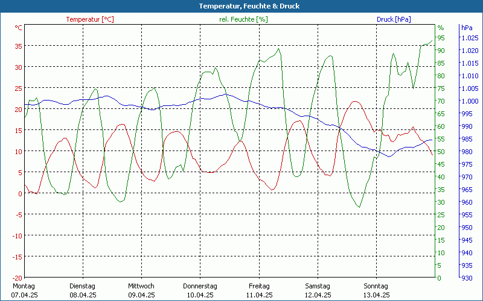Click the red '30' temperature tick
The image size is (483, 301).
point(19,67)
